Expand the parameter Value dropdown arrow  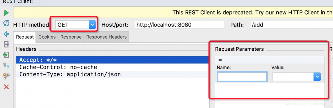(x=317, y=77)
